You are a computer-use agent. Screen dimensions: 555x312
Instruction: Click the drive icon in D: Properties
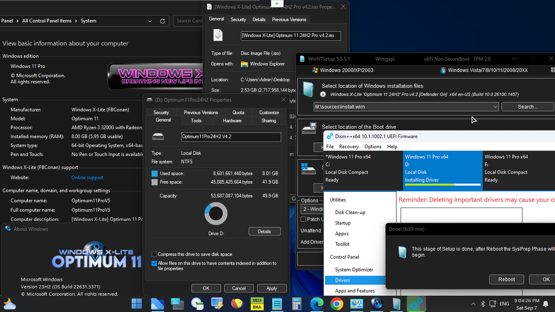(x=158, y=136)
